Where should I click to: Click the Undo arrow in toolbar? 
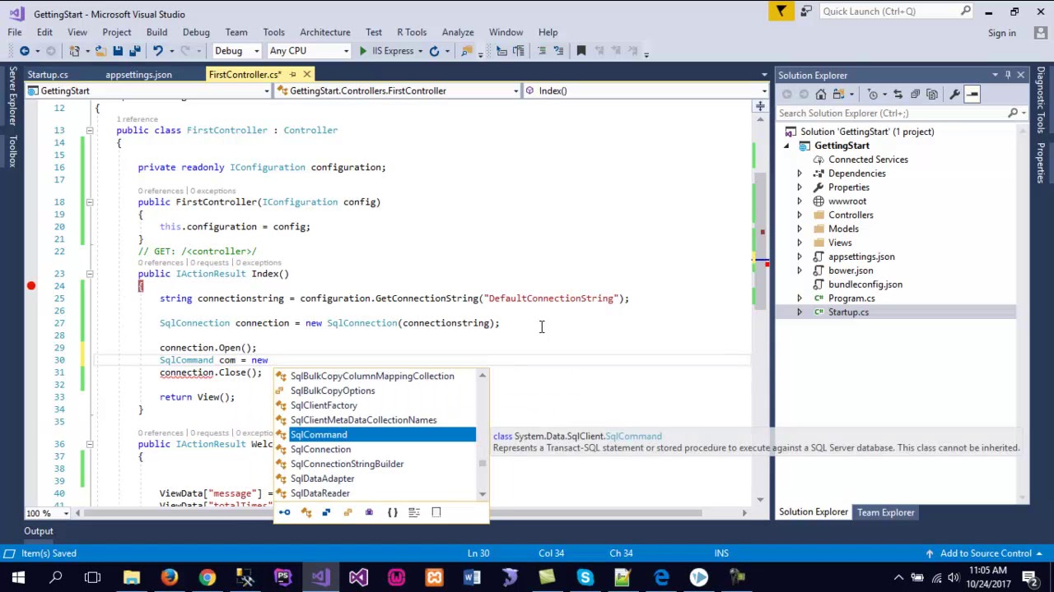coord(158,51)
